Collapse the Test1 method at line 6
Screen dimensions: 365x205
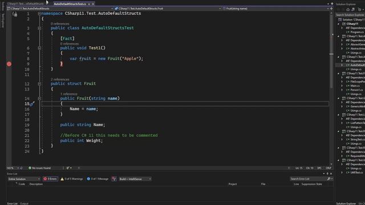click(39, 48)
